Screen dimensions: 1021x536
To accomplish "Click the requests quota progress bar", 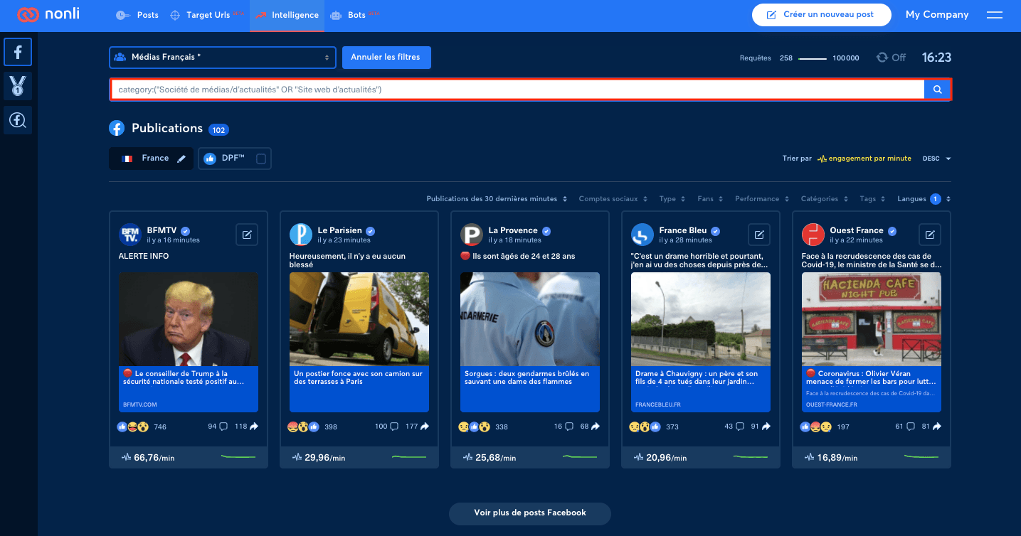I will [813, 58].
